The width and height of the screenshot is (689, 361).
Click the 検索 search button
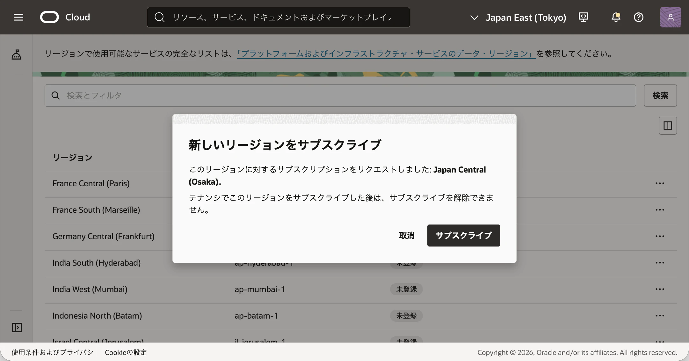coord(660,95)
